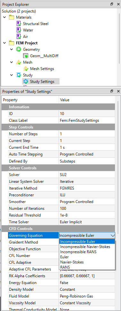
Task: Click the Study node icon
Action: tap(18, 75)
